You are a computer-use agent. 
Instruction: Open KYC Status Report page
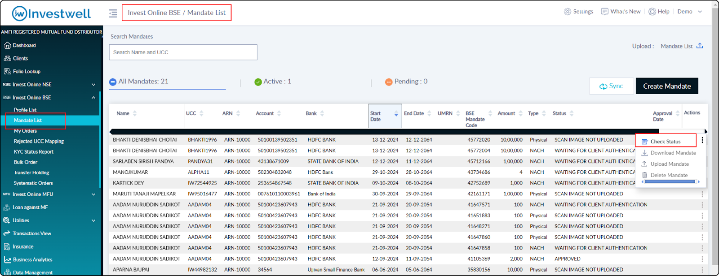(33, 152)
